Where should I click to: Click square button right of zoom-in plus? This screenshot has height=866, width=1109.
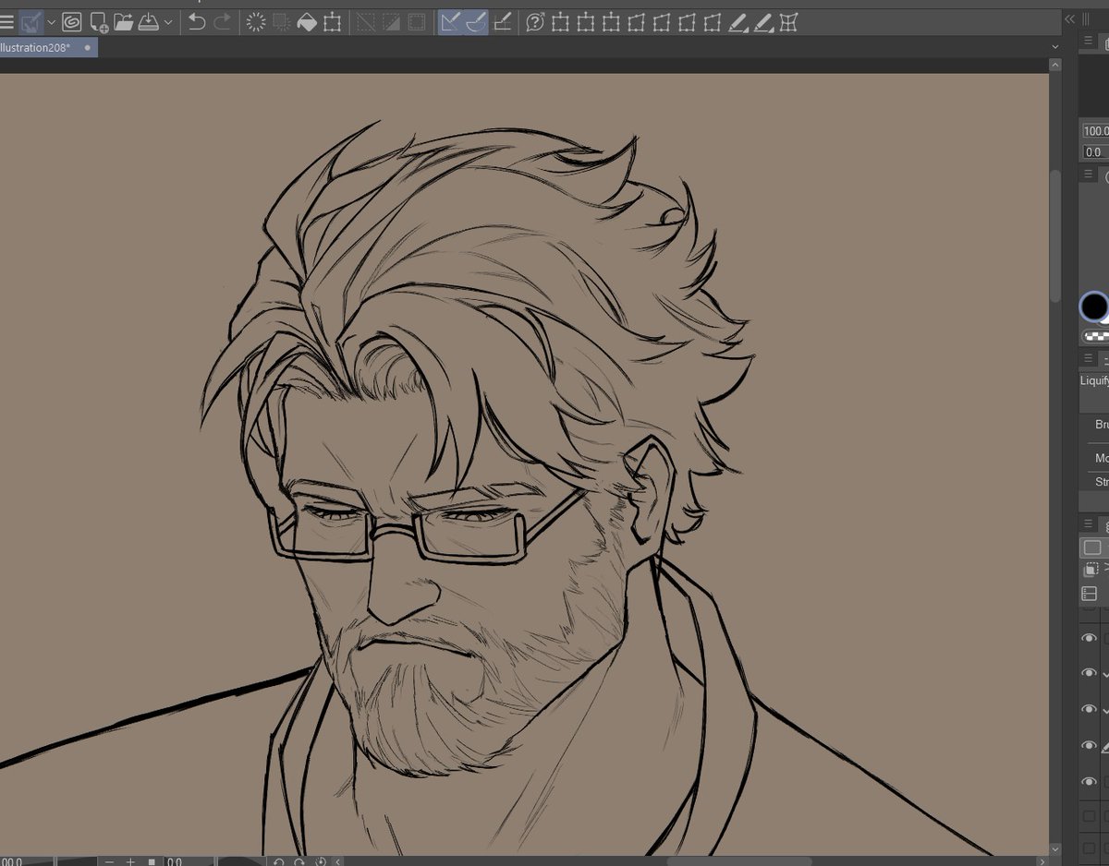[x=152, y=860]
